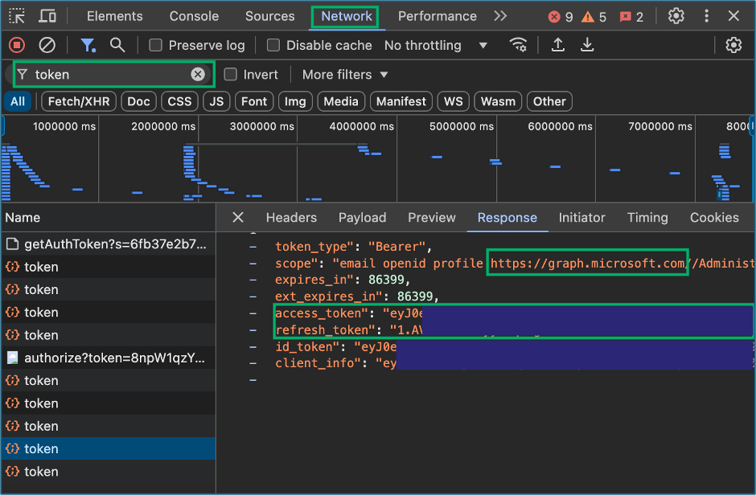The image size is (756, 495).
Task: Tick the Invert filter checkbox
Action: click(231, 75)
